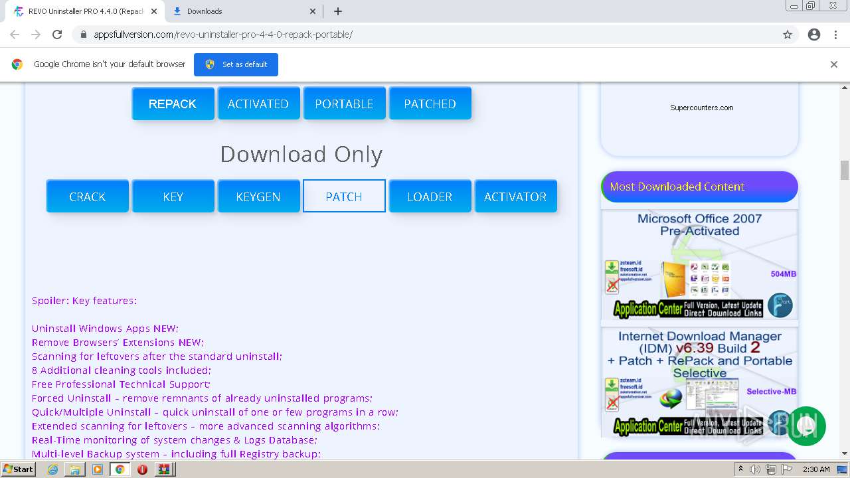Show hidden system tray icons

point(740,469)
